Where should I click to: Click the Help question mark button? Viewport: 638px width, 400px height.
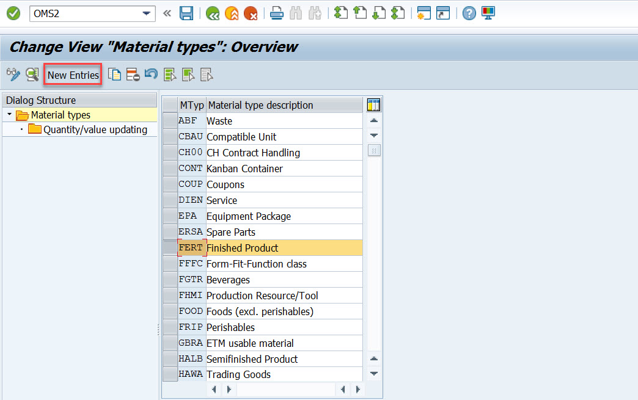tap(468, 13)
